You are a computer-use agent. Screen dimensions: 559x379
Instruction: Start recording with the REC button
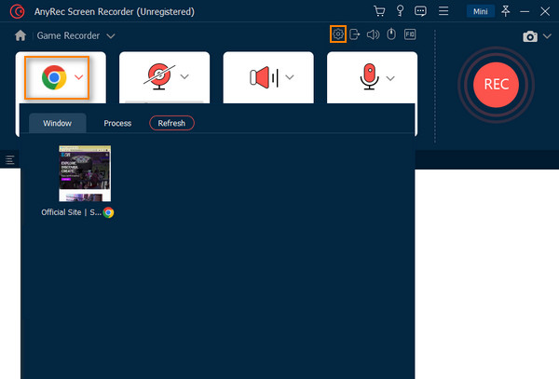pos(496,85)
